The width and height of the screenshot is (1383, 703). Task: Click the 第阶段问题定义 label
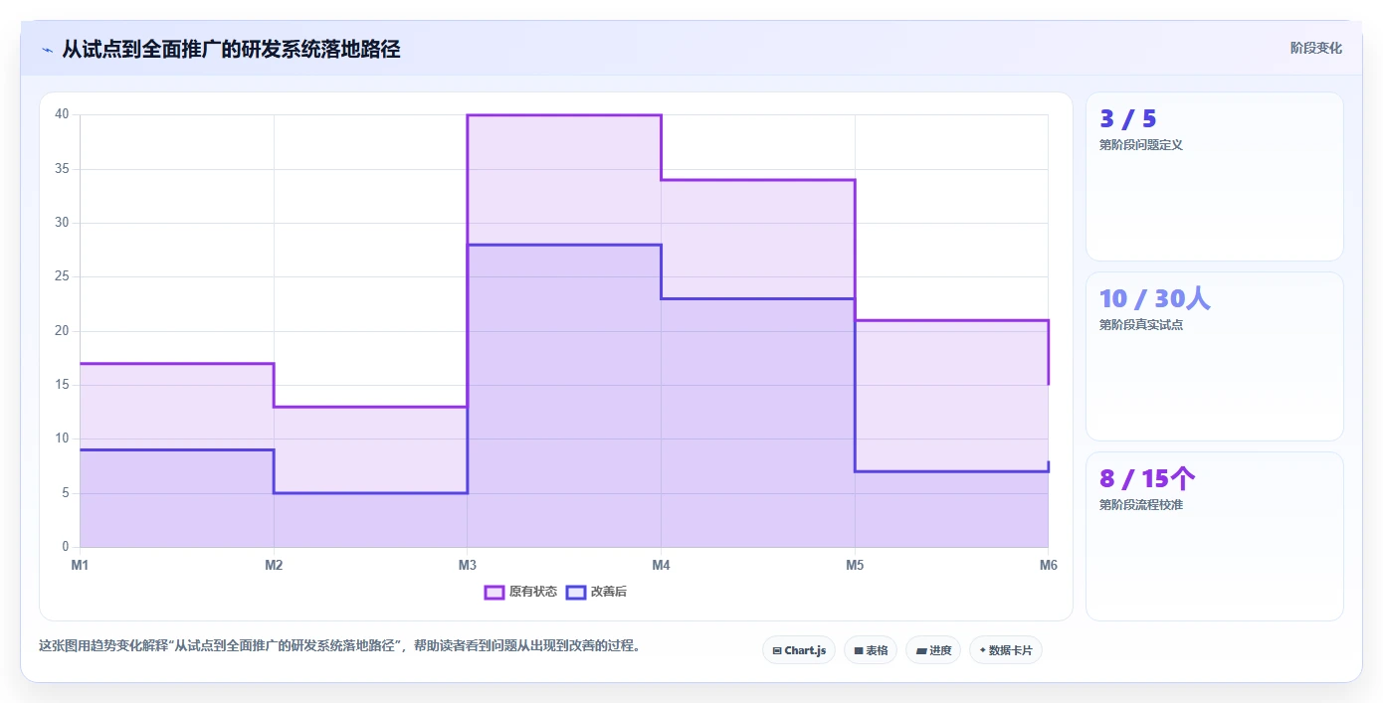[1141, 145]
